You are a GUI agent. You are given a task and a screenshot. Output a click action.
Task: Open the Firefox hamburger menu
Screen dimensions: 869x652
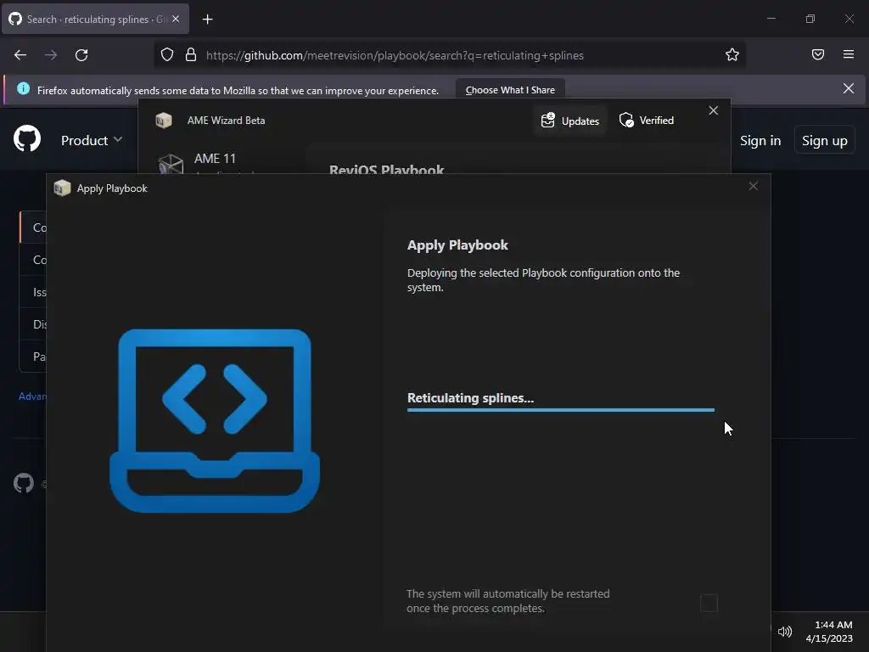pos(848,54)
